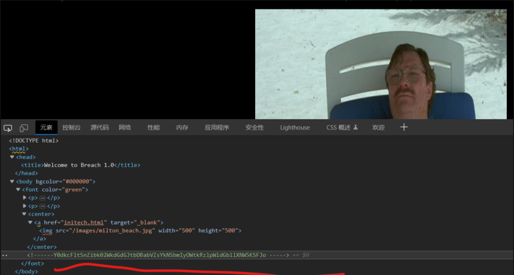Viewport: 514px width, 275px height.
Task: Select the title Welcome to Breach 1.0 line
Action: (80, 165)
